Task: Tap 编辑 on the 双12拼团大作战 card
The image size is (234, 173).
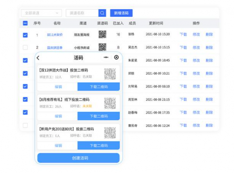Action: 58,86
